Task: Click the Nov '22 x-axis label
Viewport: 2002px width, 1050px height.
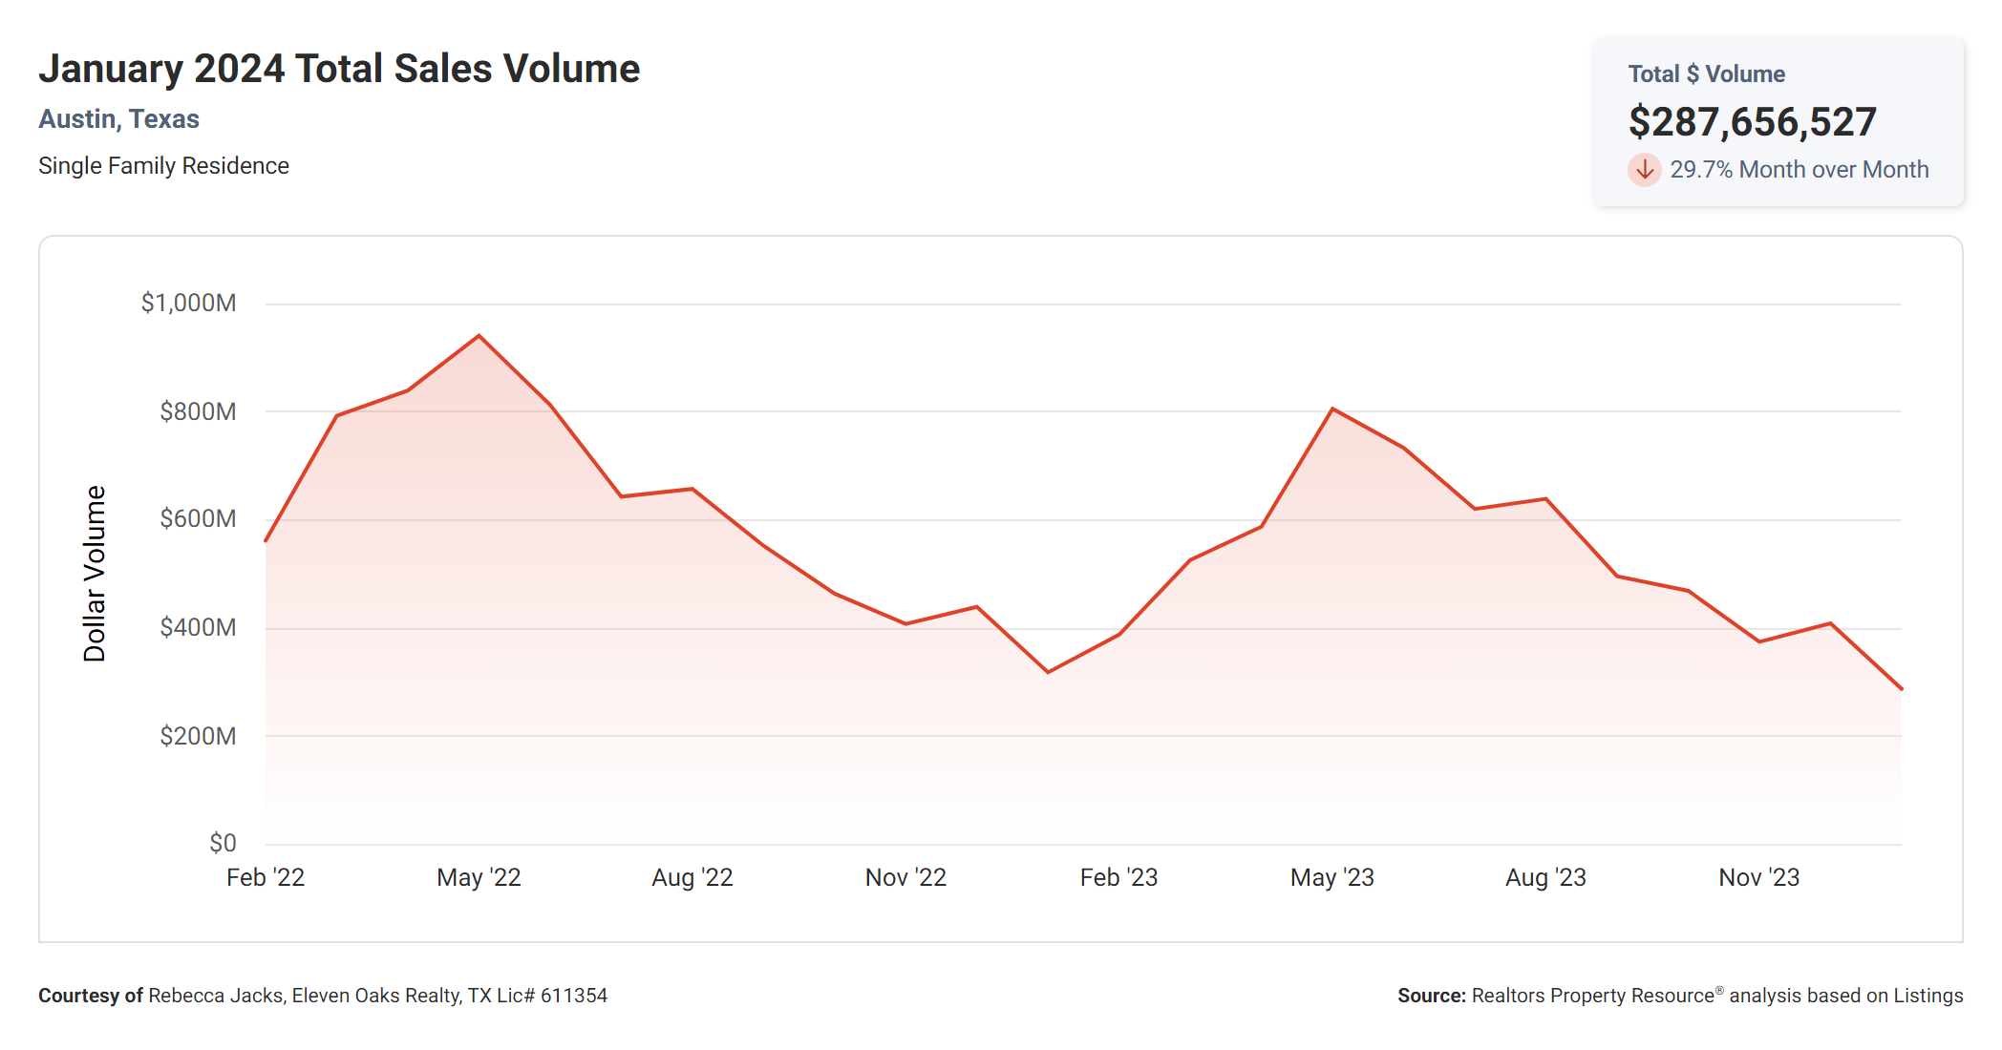Action: 905,877
